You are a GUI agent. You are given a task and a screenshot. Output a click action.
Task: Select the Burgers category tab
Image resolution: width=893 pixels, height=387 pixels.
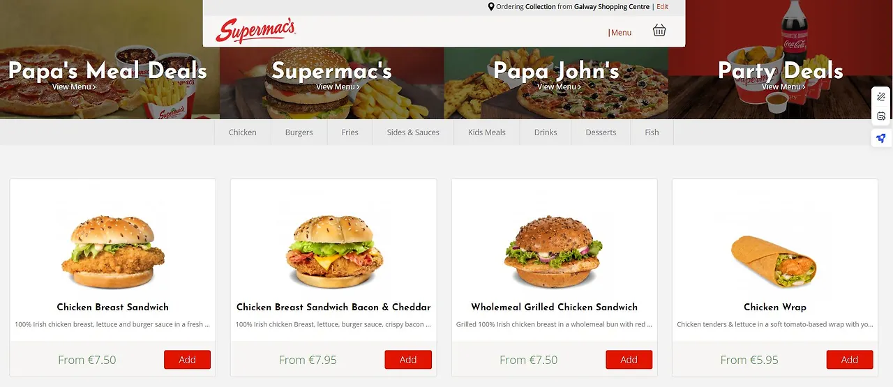coord(299,132)
